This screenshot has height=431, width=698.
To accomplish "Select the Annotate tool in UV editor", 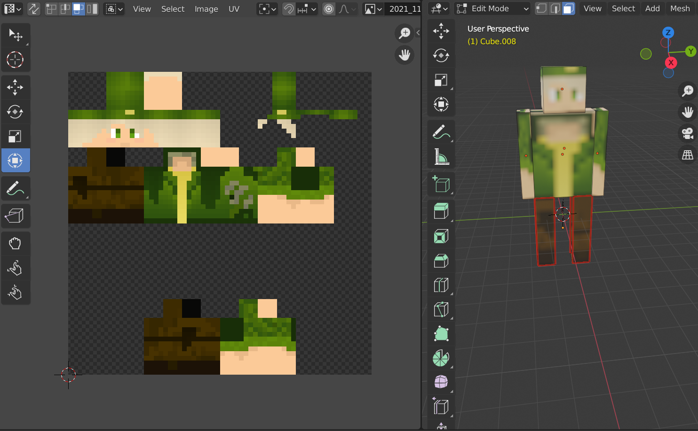I will click(x=15, y=188).
